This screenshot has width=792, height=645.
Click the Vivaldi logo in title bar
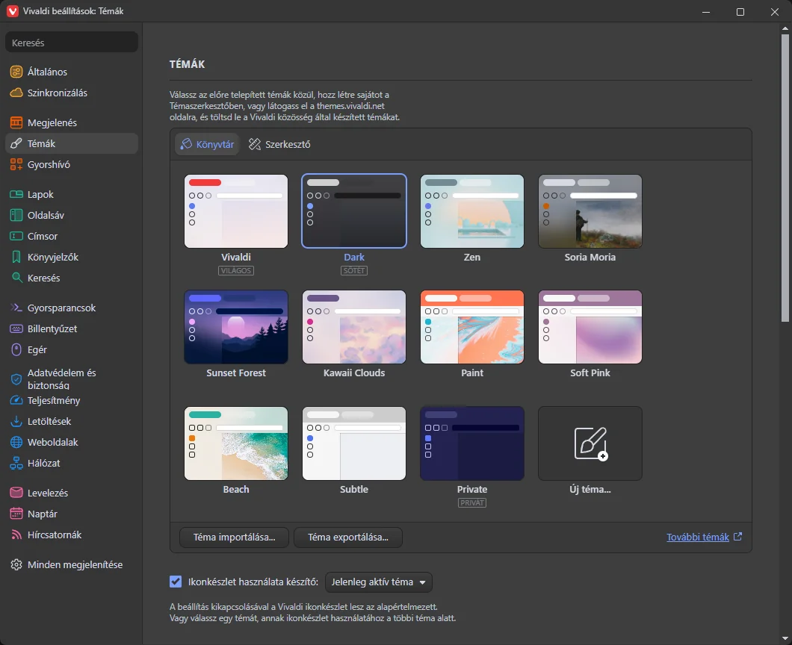[x=13, y=11]
